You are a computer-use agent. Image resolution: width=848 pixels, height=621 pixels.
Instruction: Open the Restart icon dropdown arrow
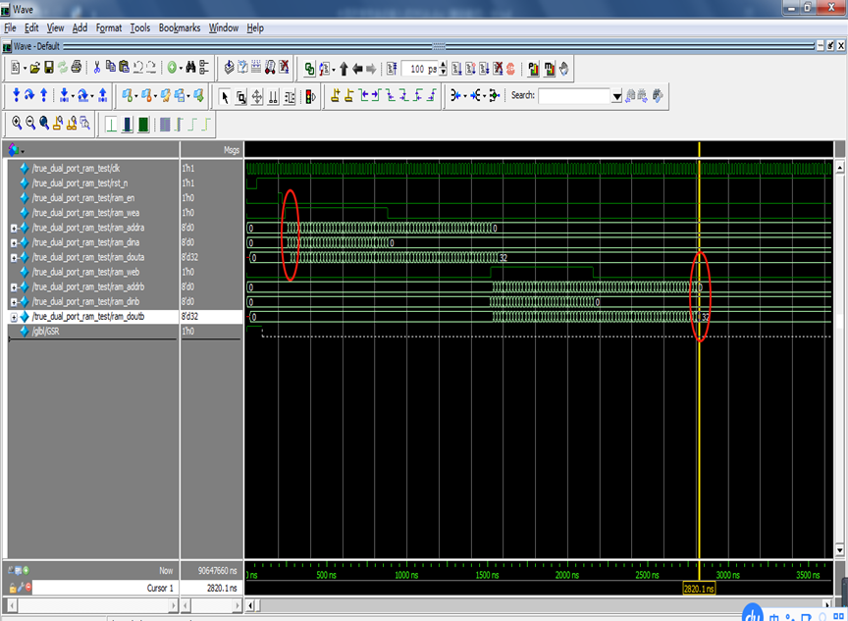click(334, 70)
